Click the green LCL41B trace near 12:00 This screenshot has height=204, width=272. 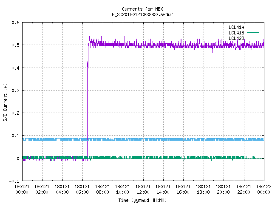[143, 158]
